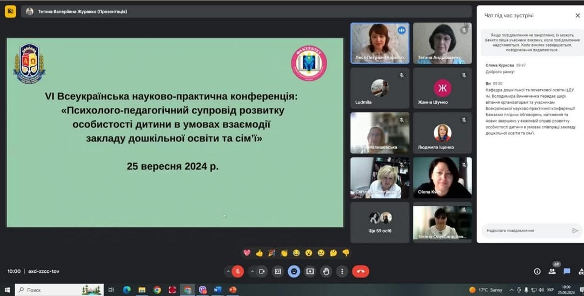Click the present screen icon
The width and height of the screenshot is (584, 296).
(x=310, y=271)
